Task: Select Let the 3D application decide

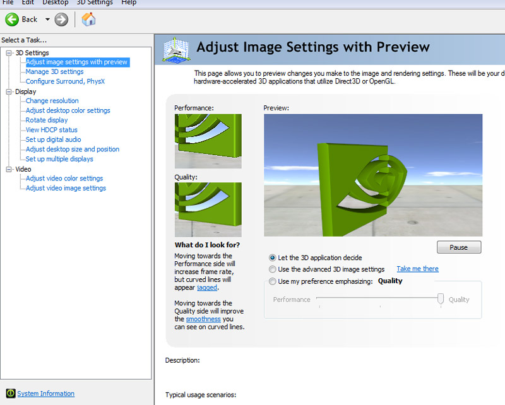Action: 273,258
